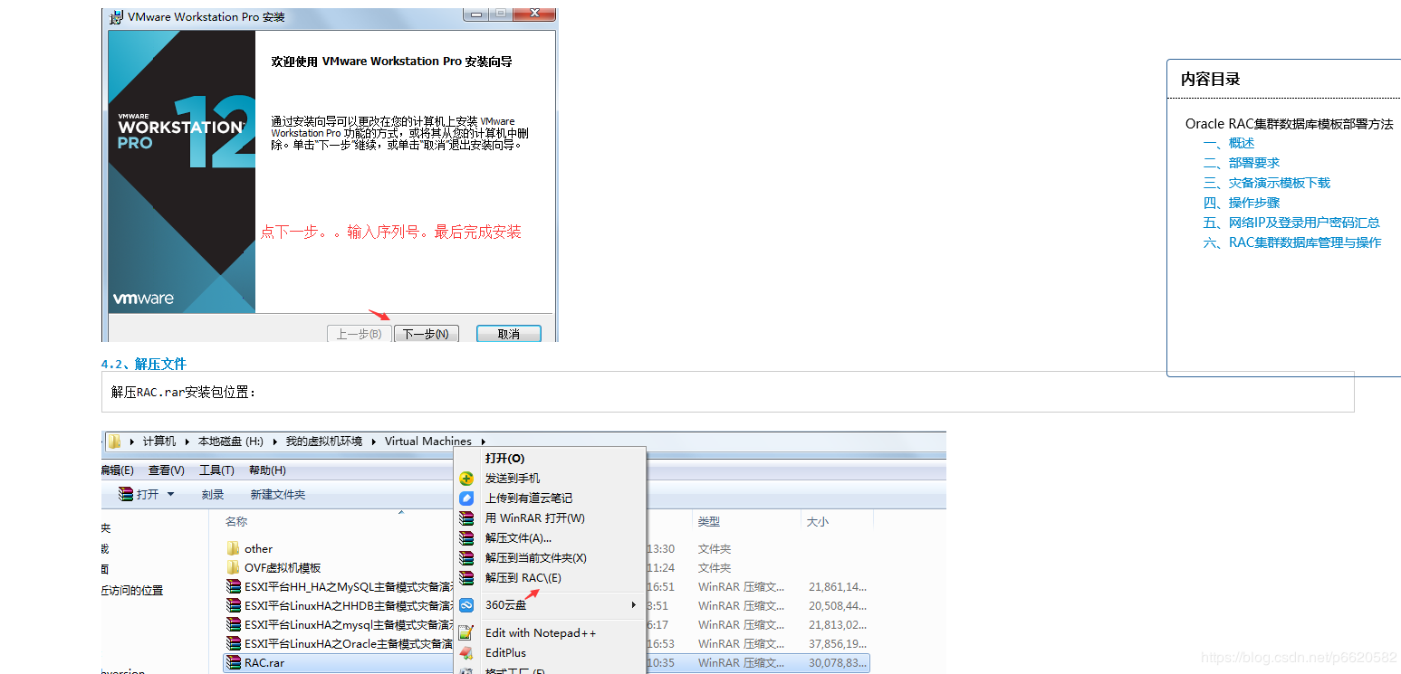Select the RAC.rar file name

coord(264,663)
